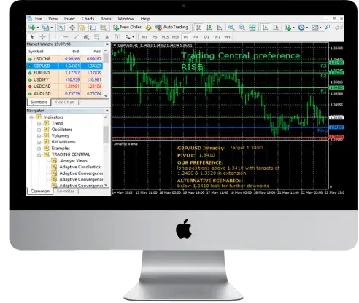Viewport: 359px width, 303px height.
Task: Click the Search magnifier icon in toolbar
Action: [328, 28]
